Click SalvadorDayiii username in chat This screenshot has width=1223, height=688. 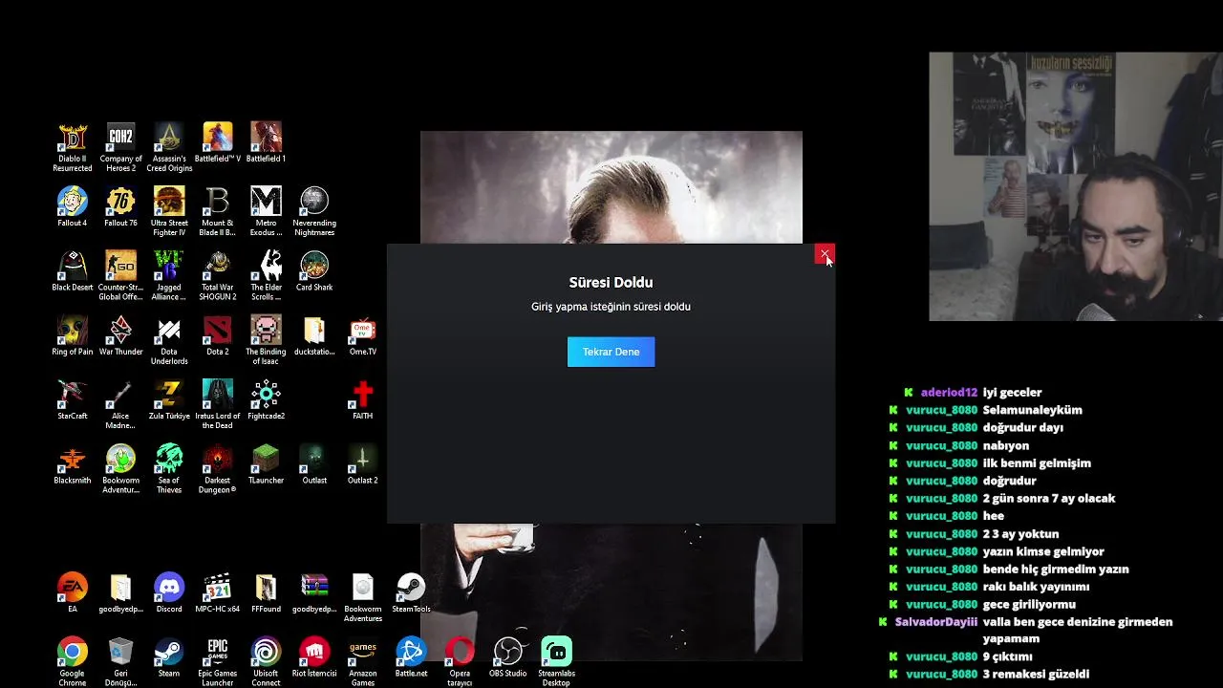click(x=936, y=621)
